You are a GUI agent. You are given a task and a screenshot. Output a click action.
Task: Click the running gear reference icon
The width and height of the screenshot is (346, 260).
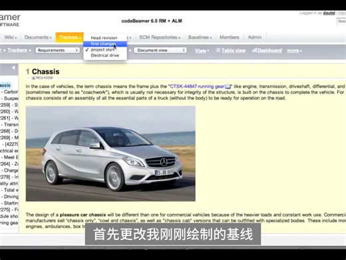pyautogui.click(x=228, y=87)
